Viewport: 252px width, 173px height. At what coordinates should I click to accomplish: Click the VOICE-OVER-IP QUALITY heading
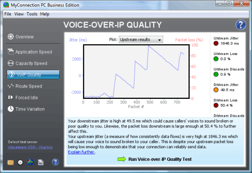coord(112,25)
